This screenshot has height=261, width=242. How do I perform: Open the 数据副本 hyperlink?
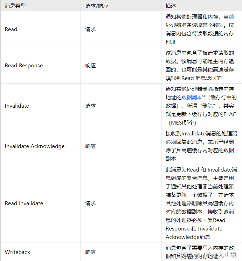192,97
